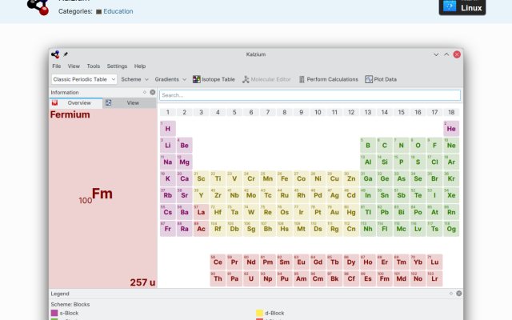Open the Tools menu
This screenshot has height=320, width=512.
point(94,66)
